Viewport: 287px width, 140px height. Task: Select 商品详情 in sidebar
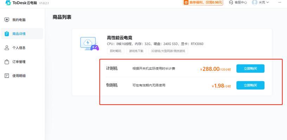(22, 34)
